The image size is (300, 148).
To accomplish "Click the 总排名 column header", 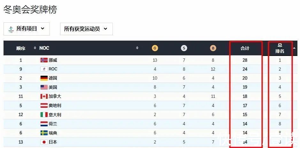I will click(280, 48).
